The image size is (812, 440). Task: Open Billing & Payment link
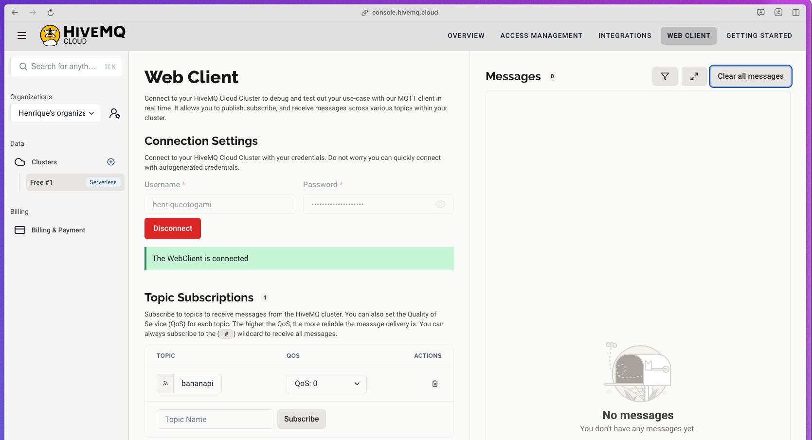tap(58, 230)
